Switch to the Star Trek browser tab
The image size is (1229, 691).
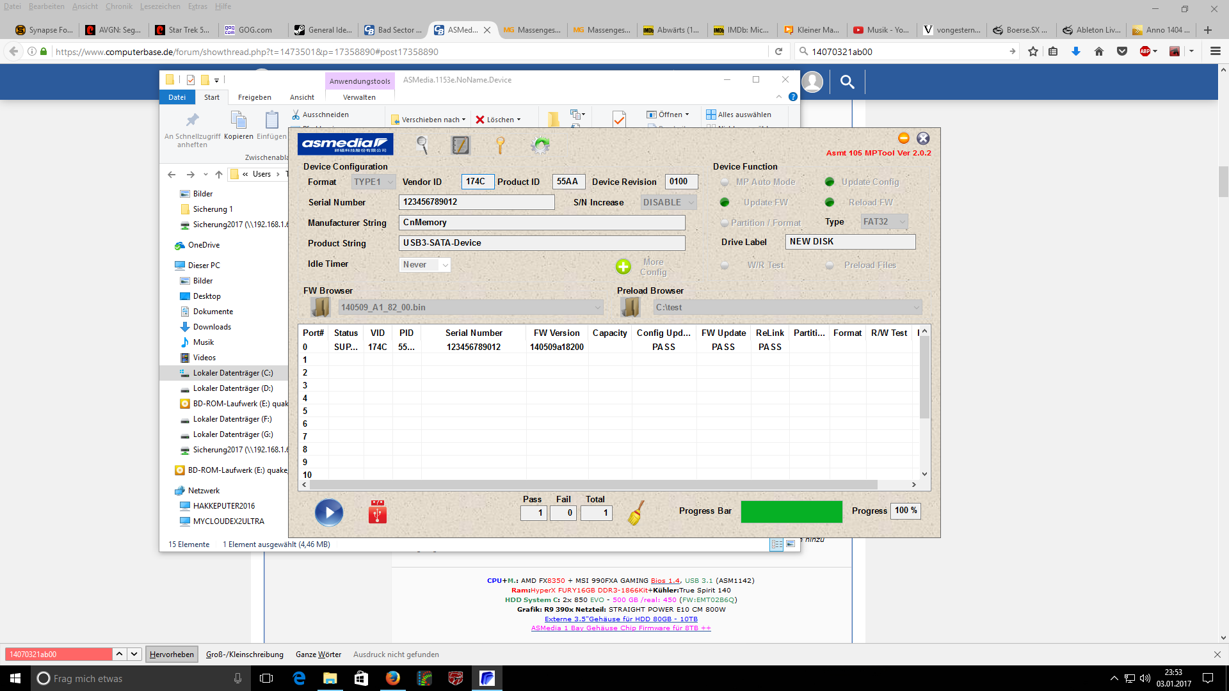coord(184,30)
